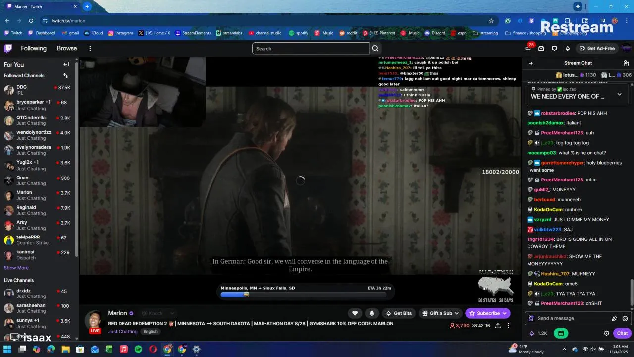Open the Gift a Sub dropdown
Screen dimensions: 634x357
coord(441,313)
